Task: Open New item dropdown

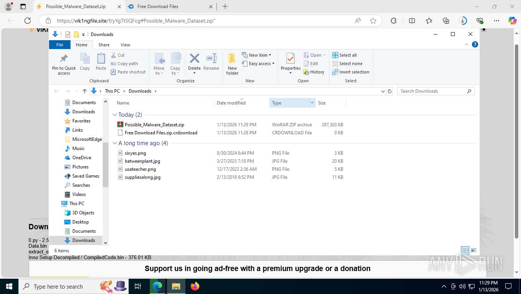Action: click(x=256, y=55)
